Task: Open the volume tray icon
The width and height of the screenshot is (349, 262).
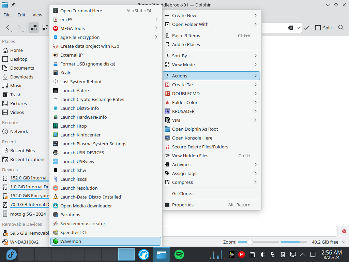Action: tap(262, 254)
